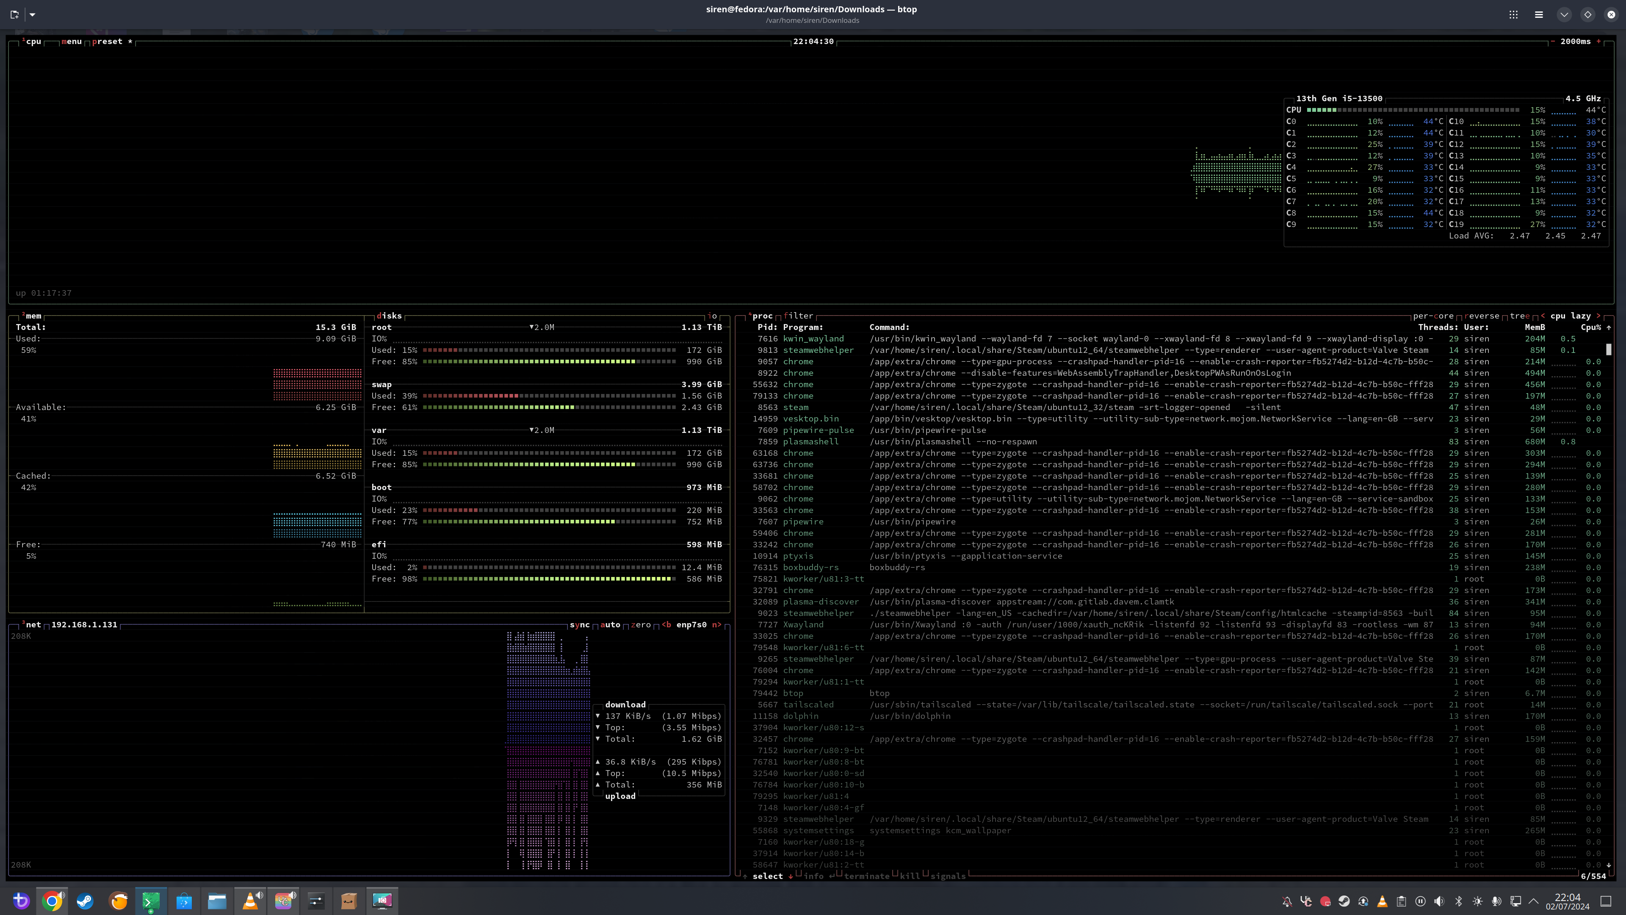Open the terminal hamburger menu

[1538, 14]
